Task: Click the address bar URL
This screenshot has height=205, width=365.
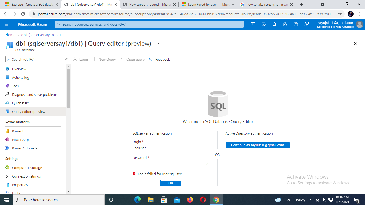Action: click(x=186, y=14)
